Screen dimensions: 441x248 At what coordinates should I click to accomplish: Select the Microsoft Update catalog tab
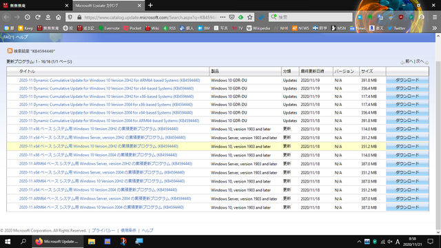point(109,6)
